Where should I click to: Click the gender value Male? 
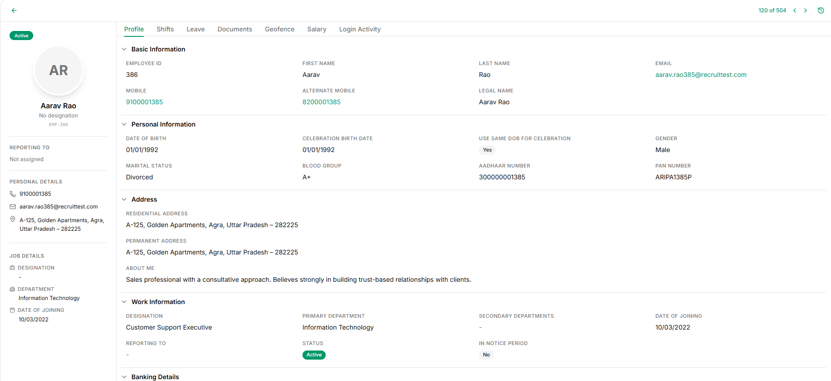[663, 150]
